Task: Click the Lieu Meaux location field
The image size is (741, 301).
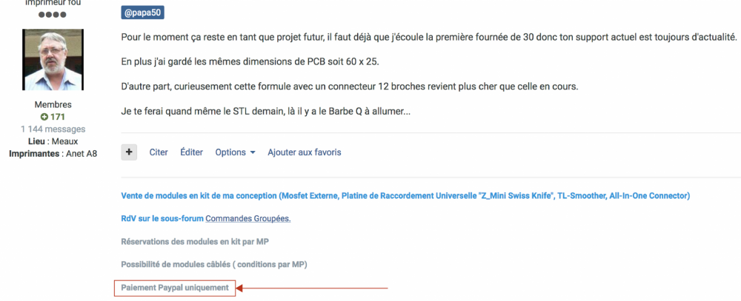Action: 53,141
